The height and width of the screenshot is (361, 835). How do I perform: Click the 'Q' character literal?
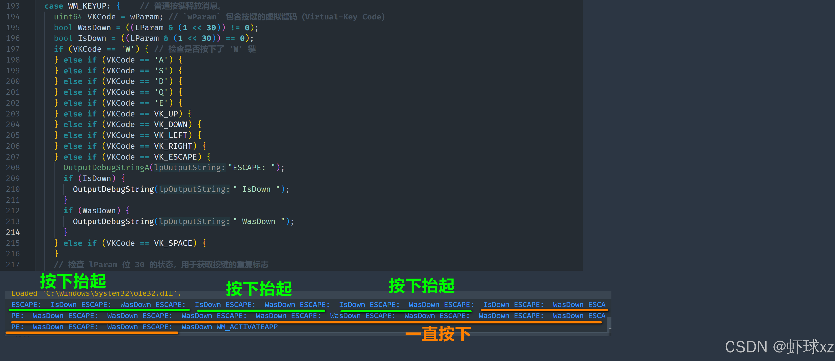[161, 92]
